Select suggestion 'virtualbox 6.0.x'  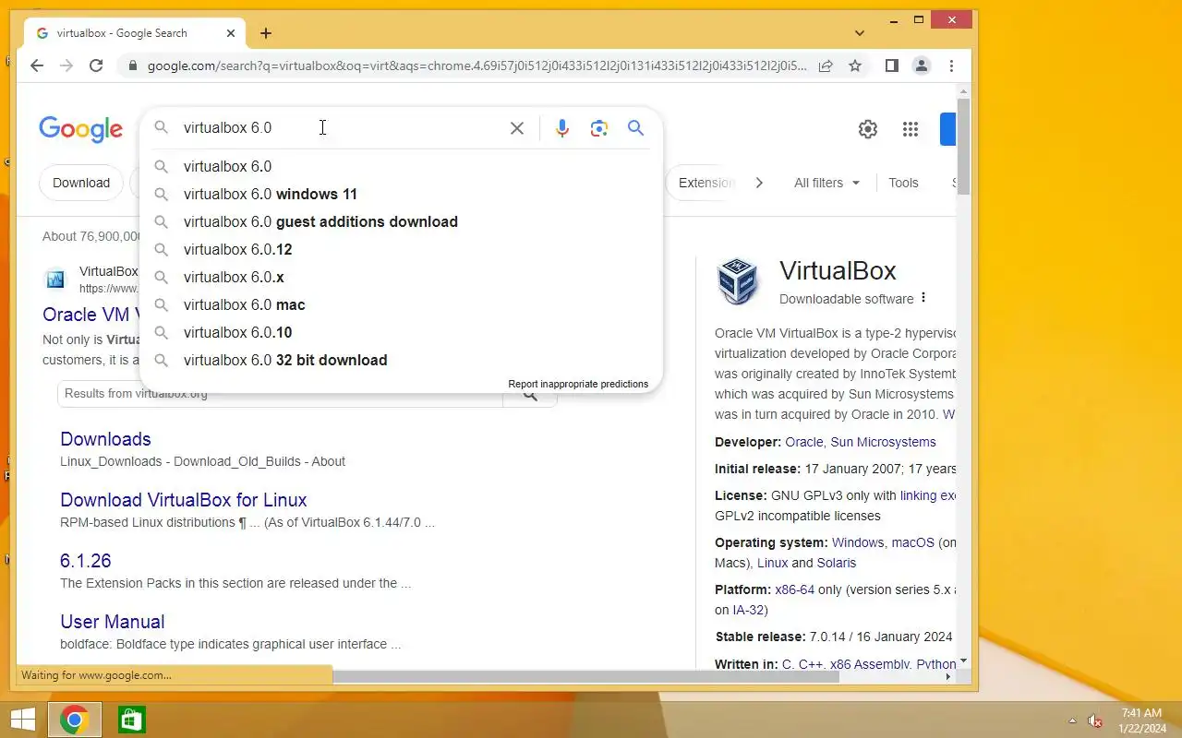point(401,277)
